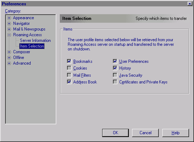Enable the Cookies checkbox
Screen dimensions: 194x142
pyautogui.click(x=69, y=68)
